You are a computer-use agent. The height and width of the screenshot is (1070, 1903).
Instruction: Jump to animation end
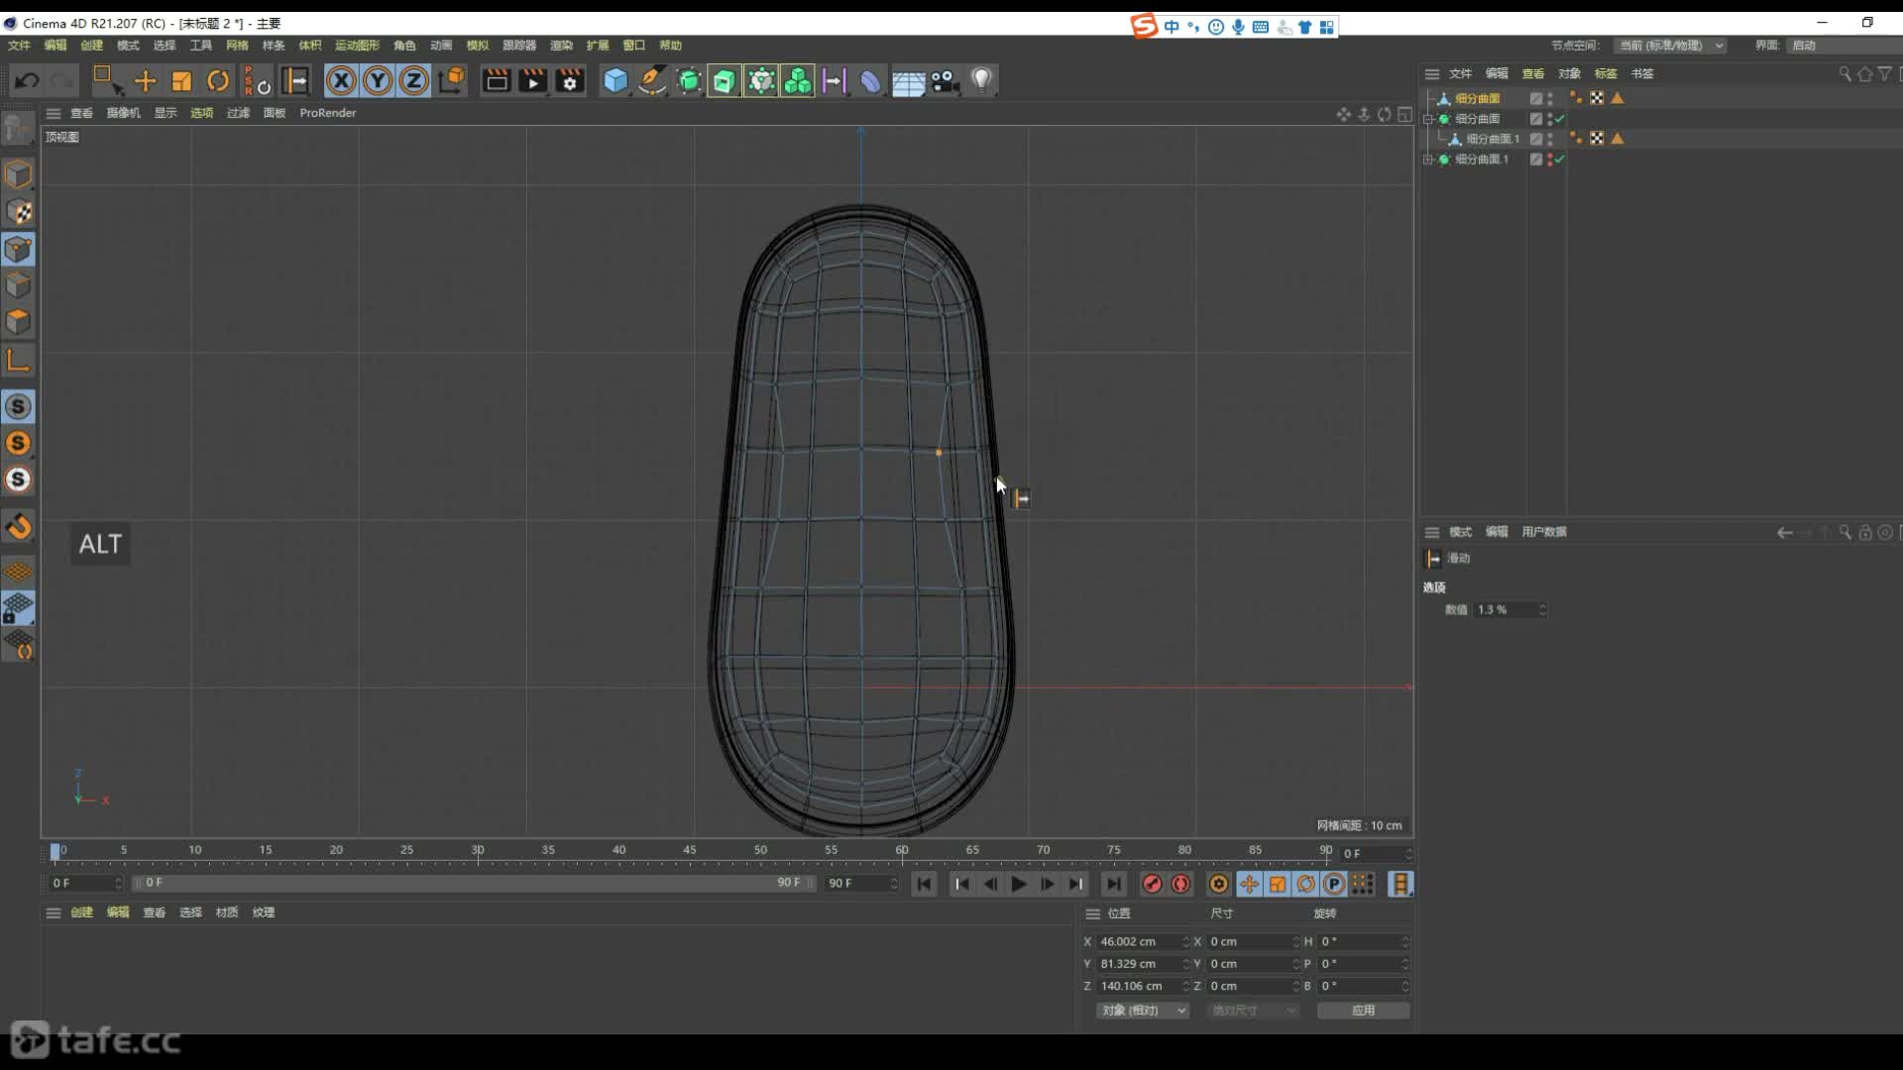(x=1113, y=884)
